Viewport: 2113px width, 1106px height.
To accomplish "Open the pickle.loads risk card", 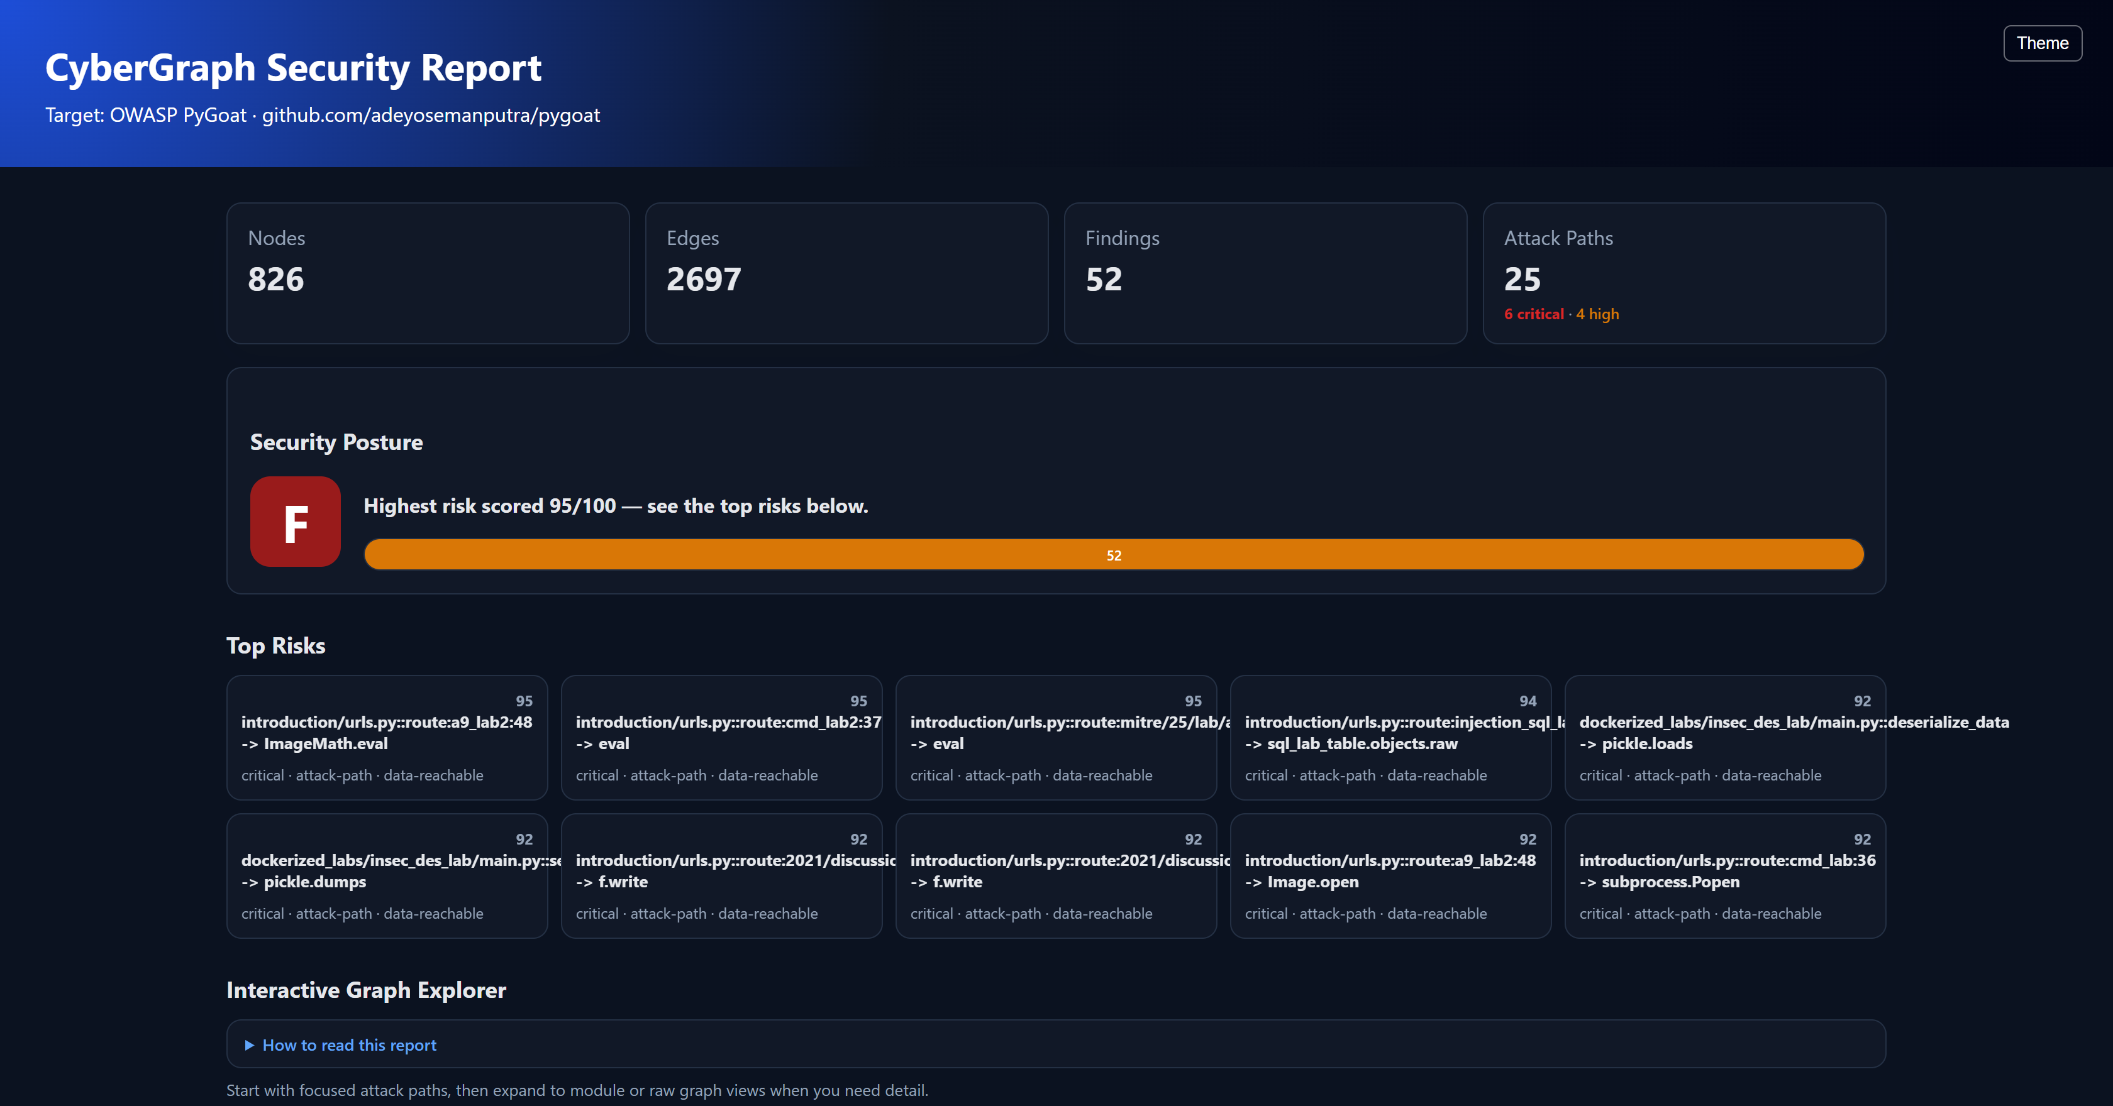I will pyautogui.click(x=1725, y=737).
